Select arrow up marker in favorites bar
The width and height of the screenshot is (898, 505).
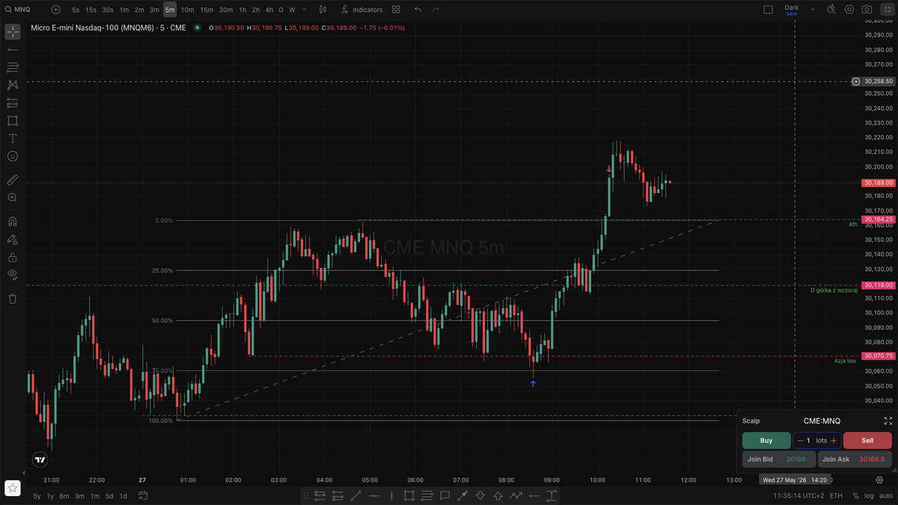[x=498, y=495]
